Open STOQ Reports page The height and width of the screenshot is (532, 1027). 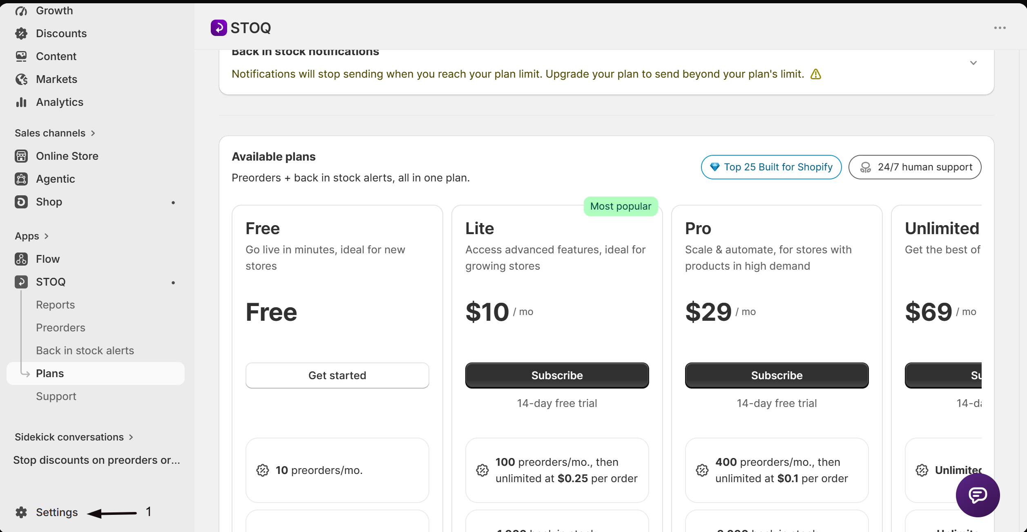(55, 305)
